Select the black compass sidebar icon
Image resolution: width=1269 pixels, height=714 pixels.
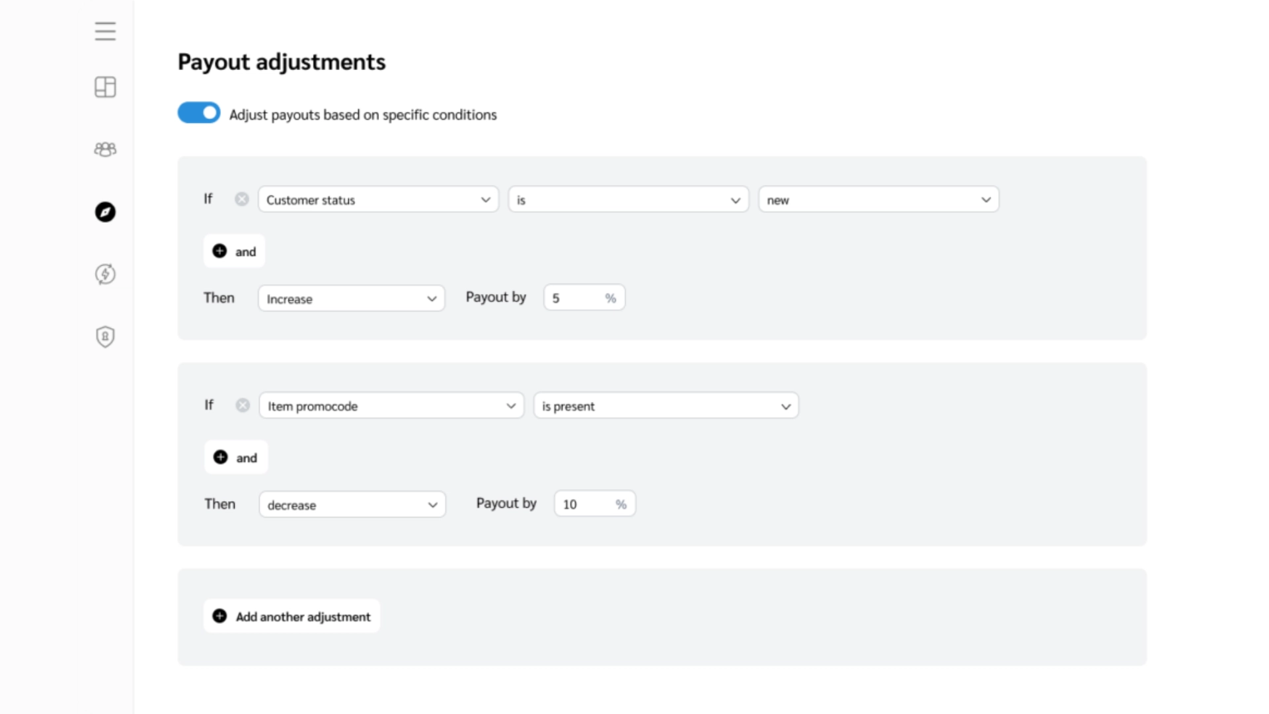click(x=105, y=212)
